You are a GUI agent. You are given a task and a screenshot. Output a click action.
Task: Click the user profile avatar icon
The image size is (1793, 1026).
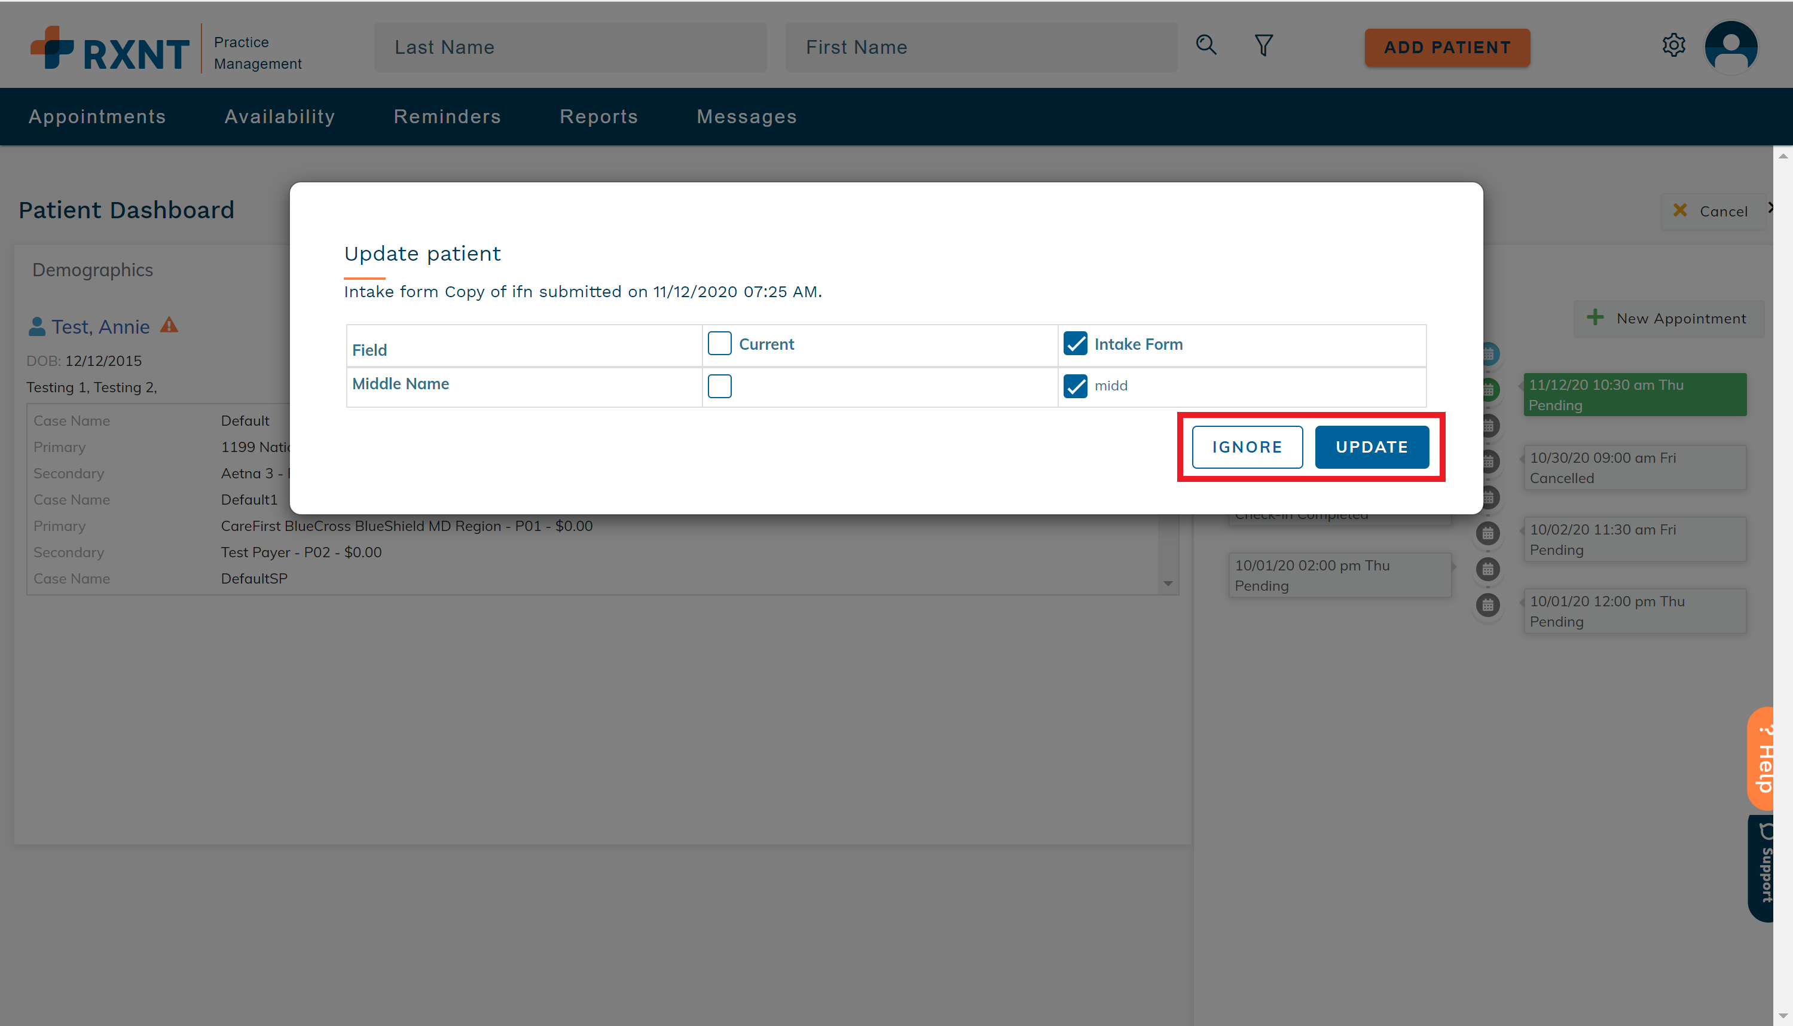(x=1730, y=47)
